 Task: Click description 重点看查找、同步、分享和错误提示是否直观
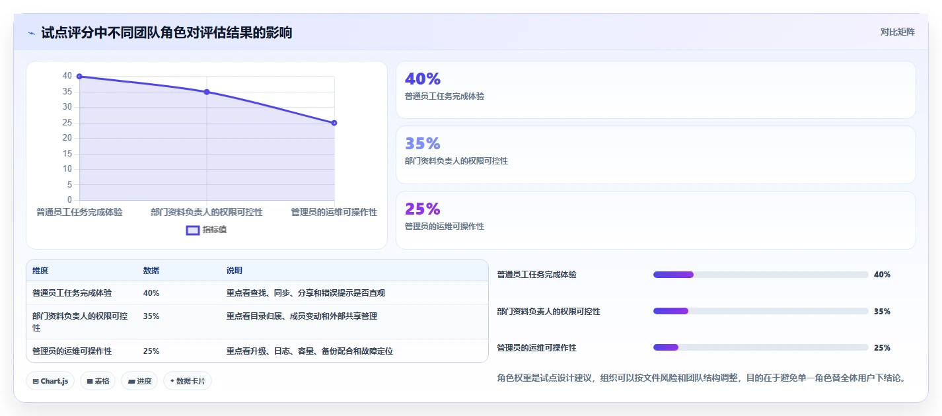pyautogui.click(x=306, y=293)
